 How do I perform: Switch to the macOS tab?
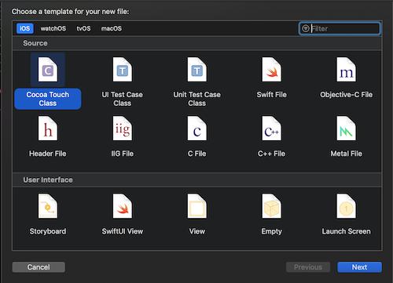click(x=112, y=28)
